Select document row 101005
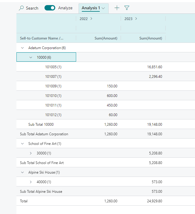The width and height of the screenshot is (195, 214). click(53, 67)
